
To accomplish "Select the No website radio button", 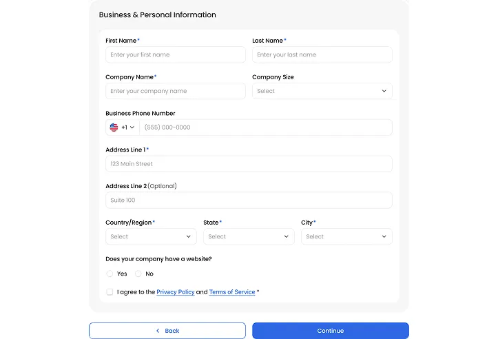I will pyautogui.click(x=138, y=274).
